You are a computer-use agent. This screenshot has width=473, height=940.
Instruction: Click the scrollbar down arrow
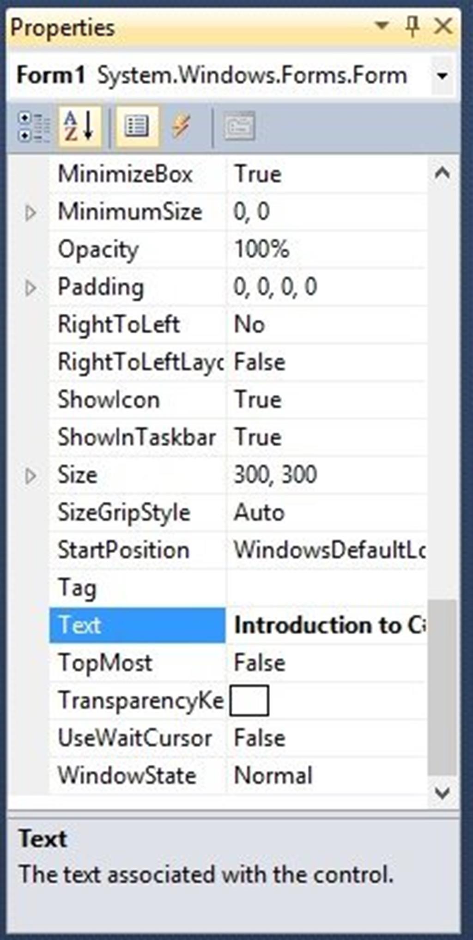click(x=442, y=794)
